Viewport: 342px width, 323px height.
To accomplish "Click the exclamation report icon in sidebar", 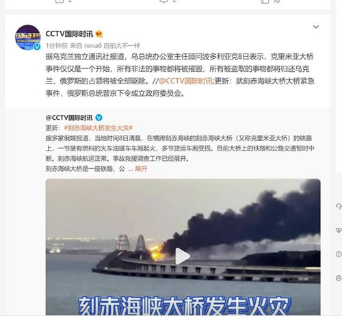I will click(339, 254).
